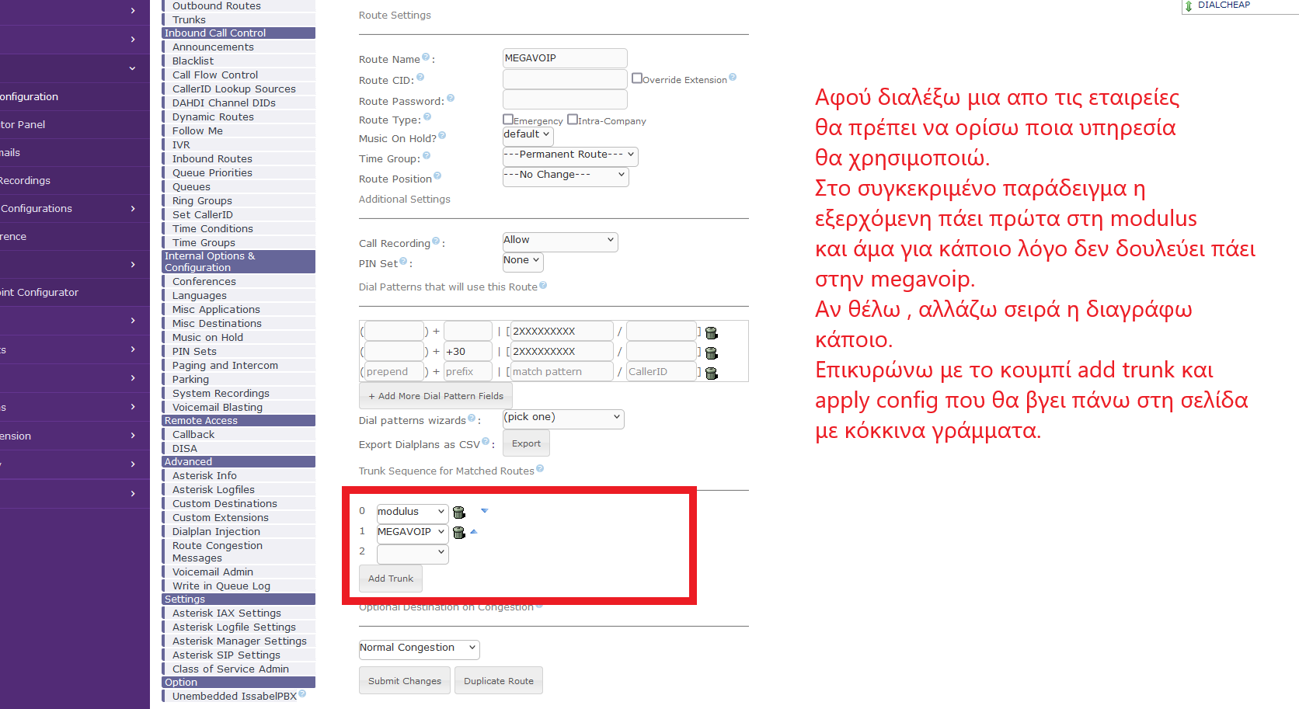This screenshot has width=1299, height=709.
Task: Enable the Override Extension checkbox
Action: point(637,78)
